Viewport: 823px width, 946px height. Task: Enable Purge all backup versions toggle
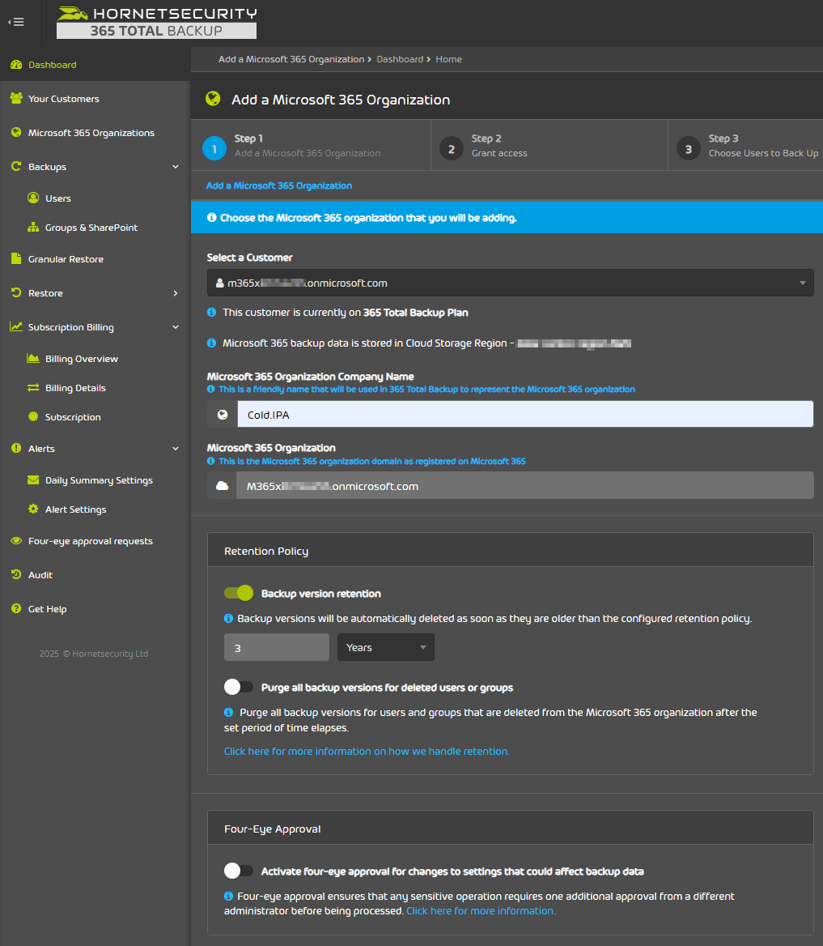(239, 687)
